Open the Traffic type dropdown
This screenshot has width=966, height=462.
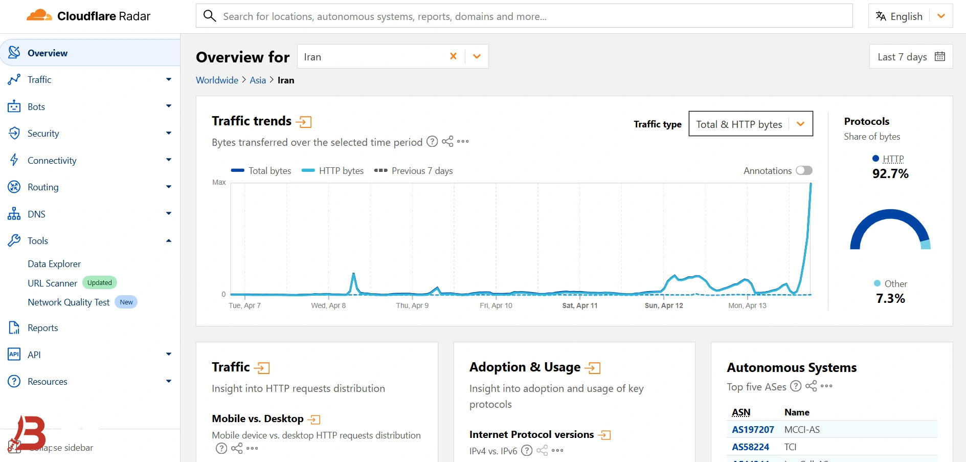click(751, 124)
